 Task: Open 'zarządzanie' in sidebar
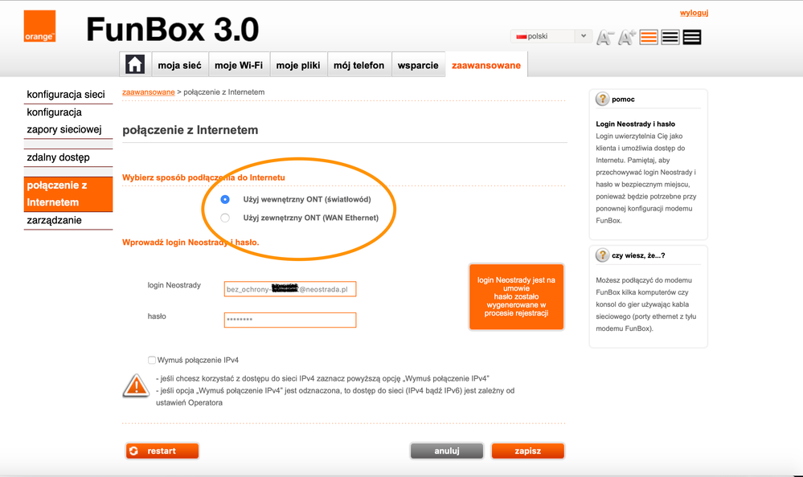point(55,220)
